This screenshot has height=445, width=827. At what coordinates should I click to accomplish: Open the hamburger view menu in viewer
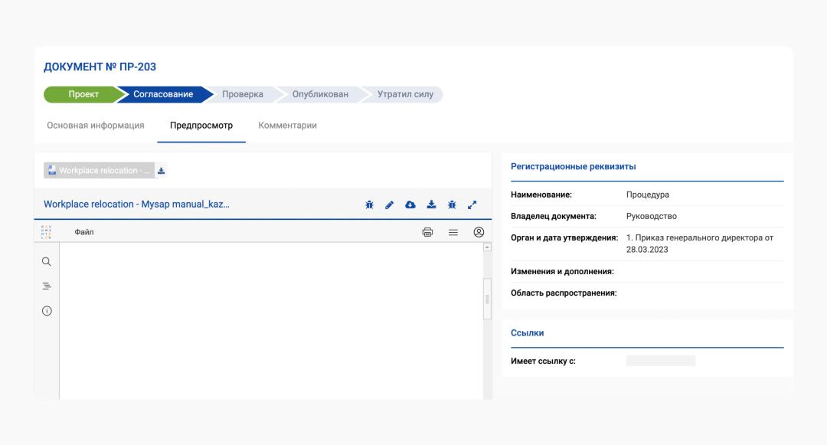point(453,232)
